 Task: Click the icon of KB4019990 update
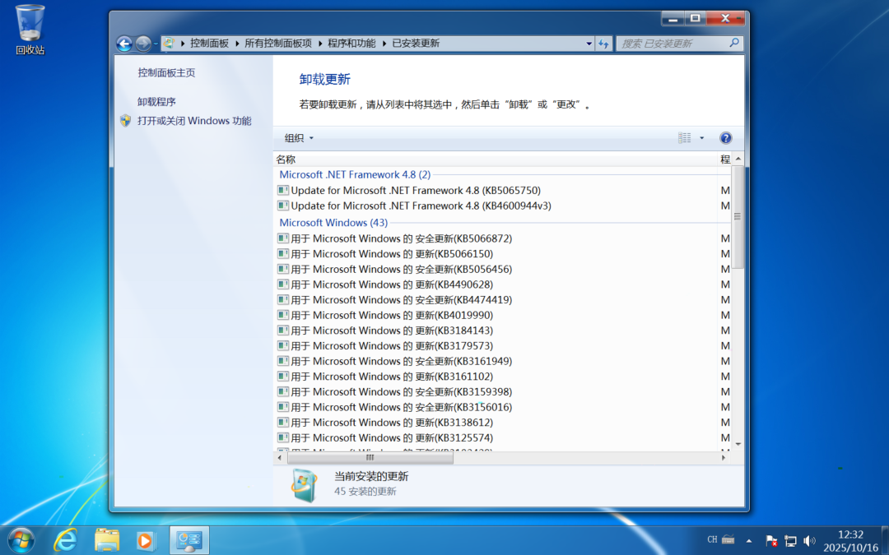click(x=283, y=315)
